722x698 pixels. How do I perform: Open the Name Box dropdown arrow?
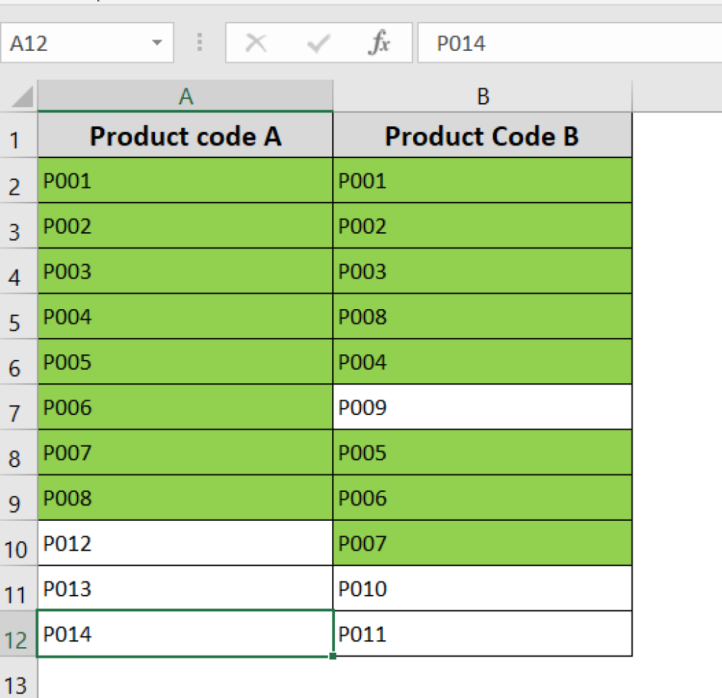point(157,44)
